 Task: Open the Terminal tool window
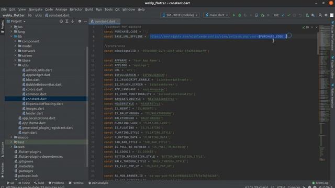76,183
